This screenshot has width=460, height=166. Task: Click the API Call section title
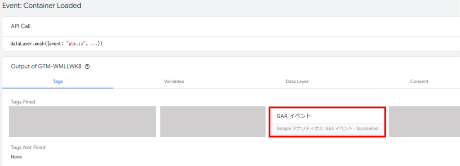pyautogui.click(x=21, y=26)
